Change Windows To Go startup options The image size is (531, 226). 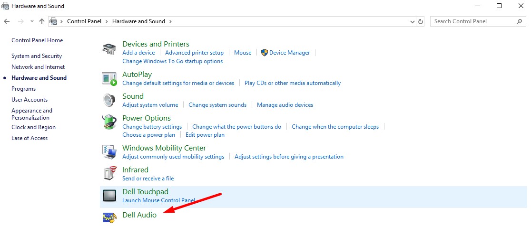pyautogui.click(x=172, y=61)
